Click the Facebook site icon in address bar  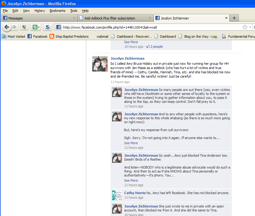[58, 27]
